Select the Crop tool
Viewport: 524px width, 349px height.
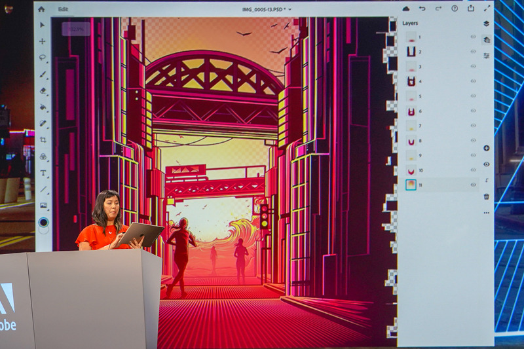(43, 139)
